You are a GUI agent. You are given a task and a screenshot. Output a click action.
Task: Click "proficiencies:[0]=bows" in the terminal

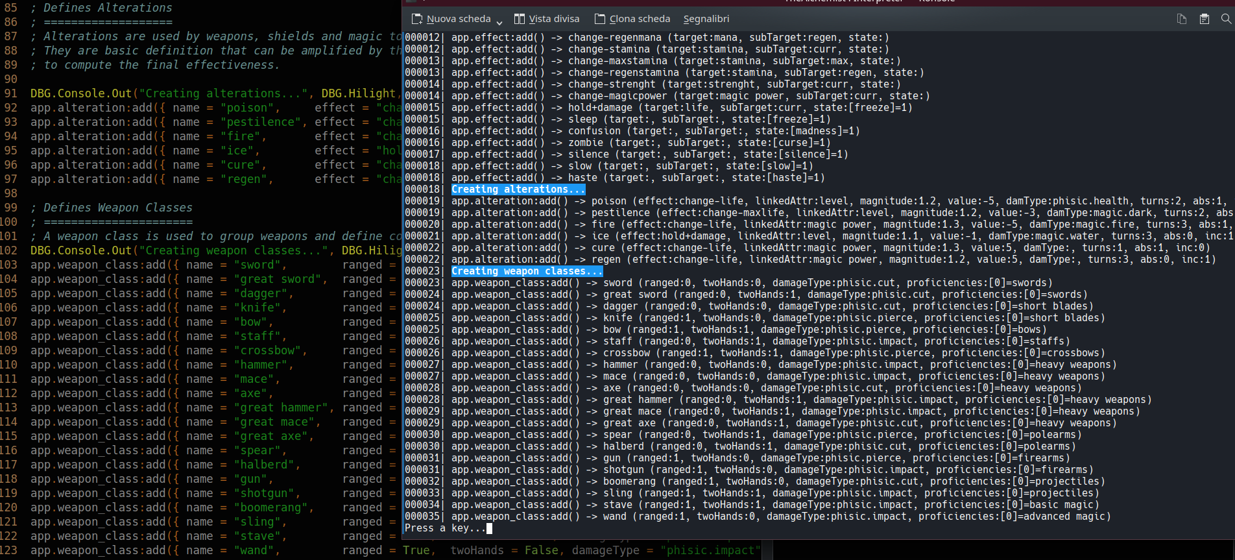pos(977,330)
